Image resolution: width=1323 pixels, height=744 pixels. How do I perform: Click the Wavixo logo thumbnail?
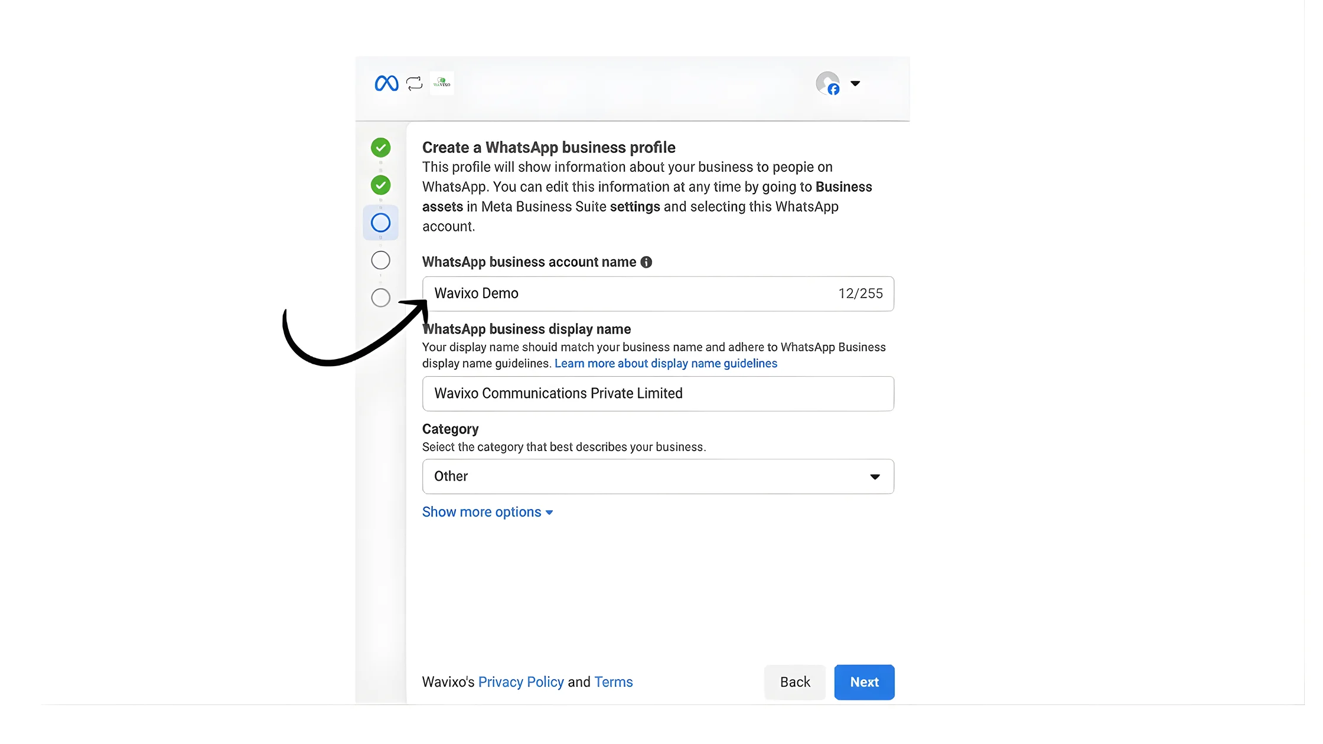click(442, 83)
